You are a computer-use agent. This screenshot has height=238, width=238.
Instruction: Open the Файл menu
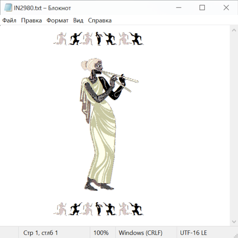[x=9, y=21]
